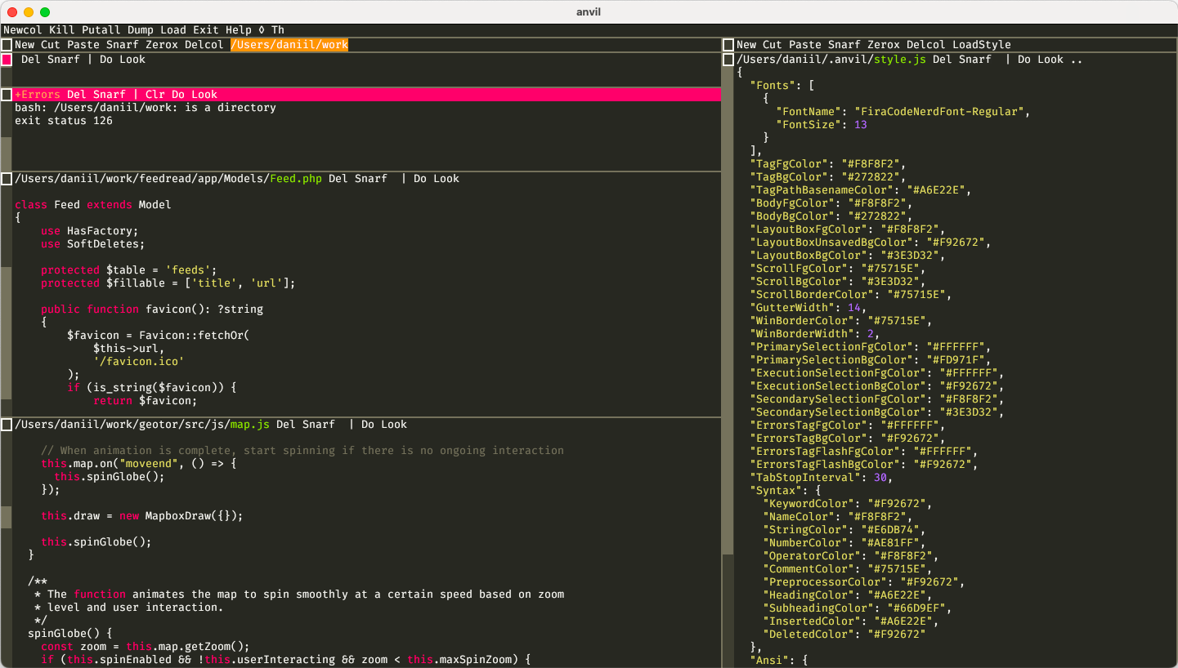1178x668 pixels.
Task: Click Del in the Feed.php window tag
Action: click(x=338, y=179)
